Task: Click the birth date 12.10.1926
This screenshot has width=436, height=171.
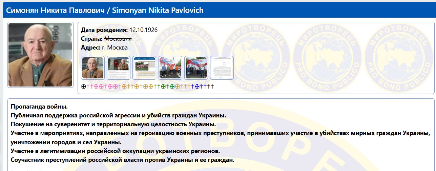Action: pyautogui.click(x=143, y=30)
